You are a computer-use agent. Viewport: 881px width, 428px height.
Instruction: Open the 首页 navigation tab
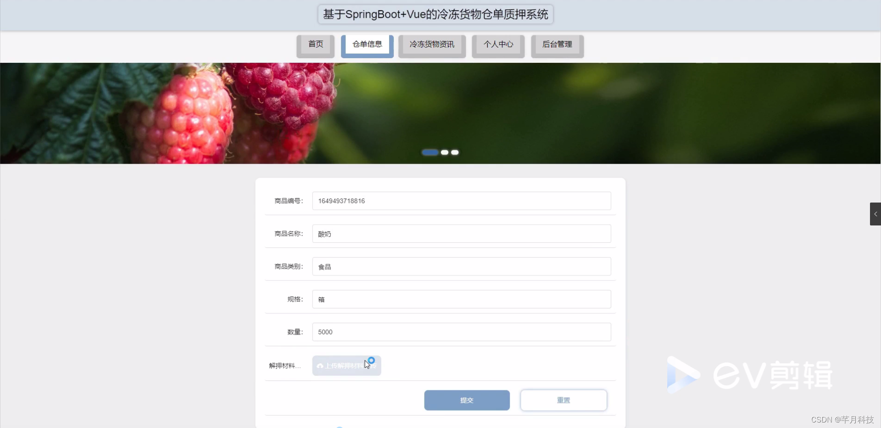(315, 44)
